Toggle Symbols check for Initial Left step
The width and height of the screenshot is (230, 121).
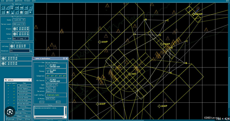point(14,95)
